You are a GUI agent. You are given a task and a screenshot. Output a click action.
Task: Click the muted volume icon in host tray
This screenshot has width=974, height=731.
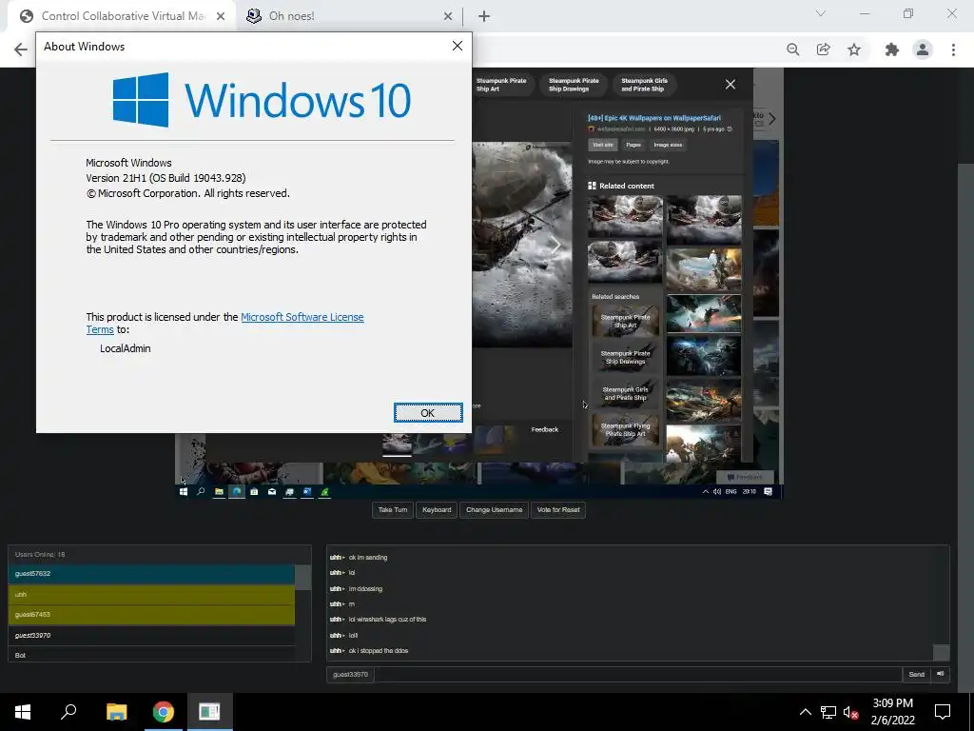point(851,712)
